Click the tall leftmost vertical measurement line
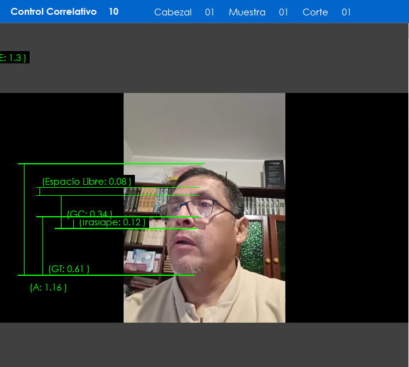This screenshot has width=409, height=367. tap(25, 219)
